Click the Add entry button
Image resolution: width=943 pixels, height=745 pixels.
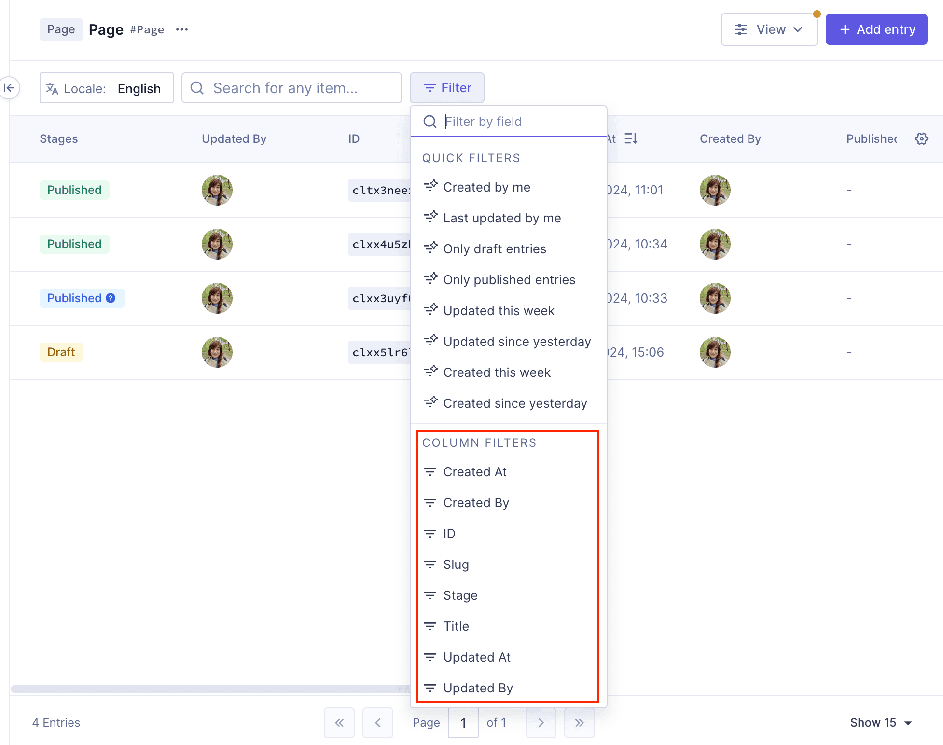click(x=876, y=29)
